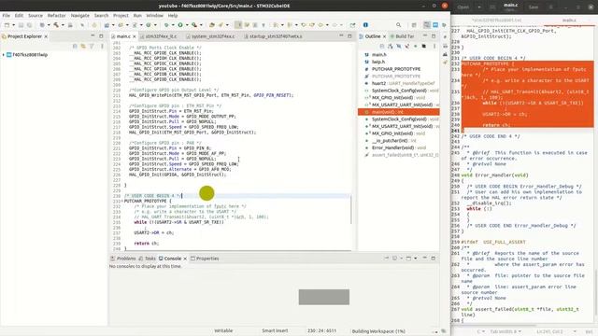This screenshot has width=598, height=336.
Task: Click the green Run launch toolbar icon
Action: pos(180,25)
